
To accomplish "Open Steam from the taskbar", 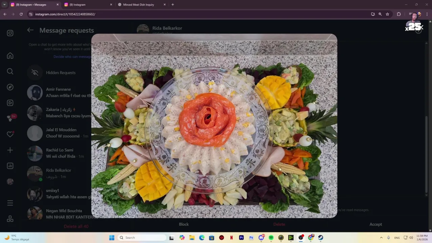I will coord(321,238).
